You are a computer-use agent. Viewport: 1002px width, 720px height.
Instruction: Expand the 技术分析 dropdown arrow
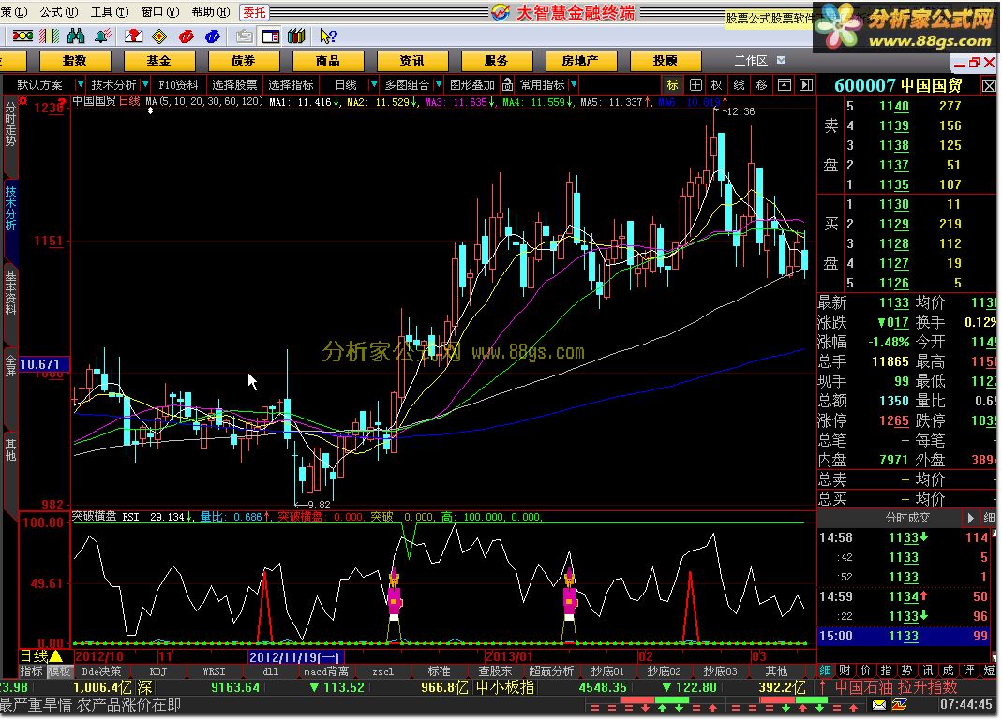(145, 84)
